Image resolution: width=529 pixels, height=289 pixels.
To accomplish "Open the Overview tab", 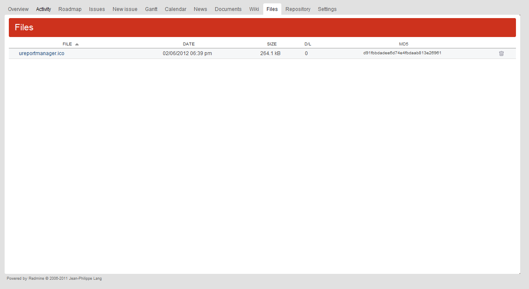I will (19, 9).
